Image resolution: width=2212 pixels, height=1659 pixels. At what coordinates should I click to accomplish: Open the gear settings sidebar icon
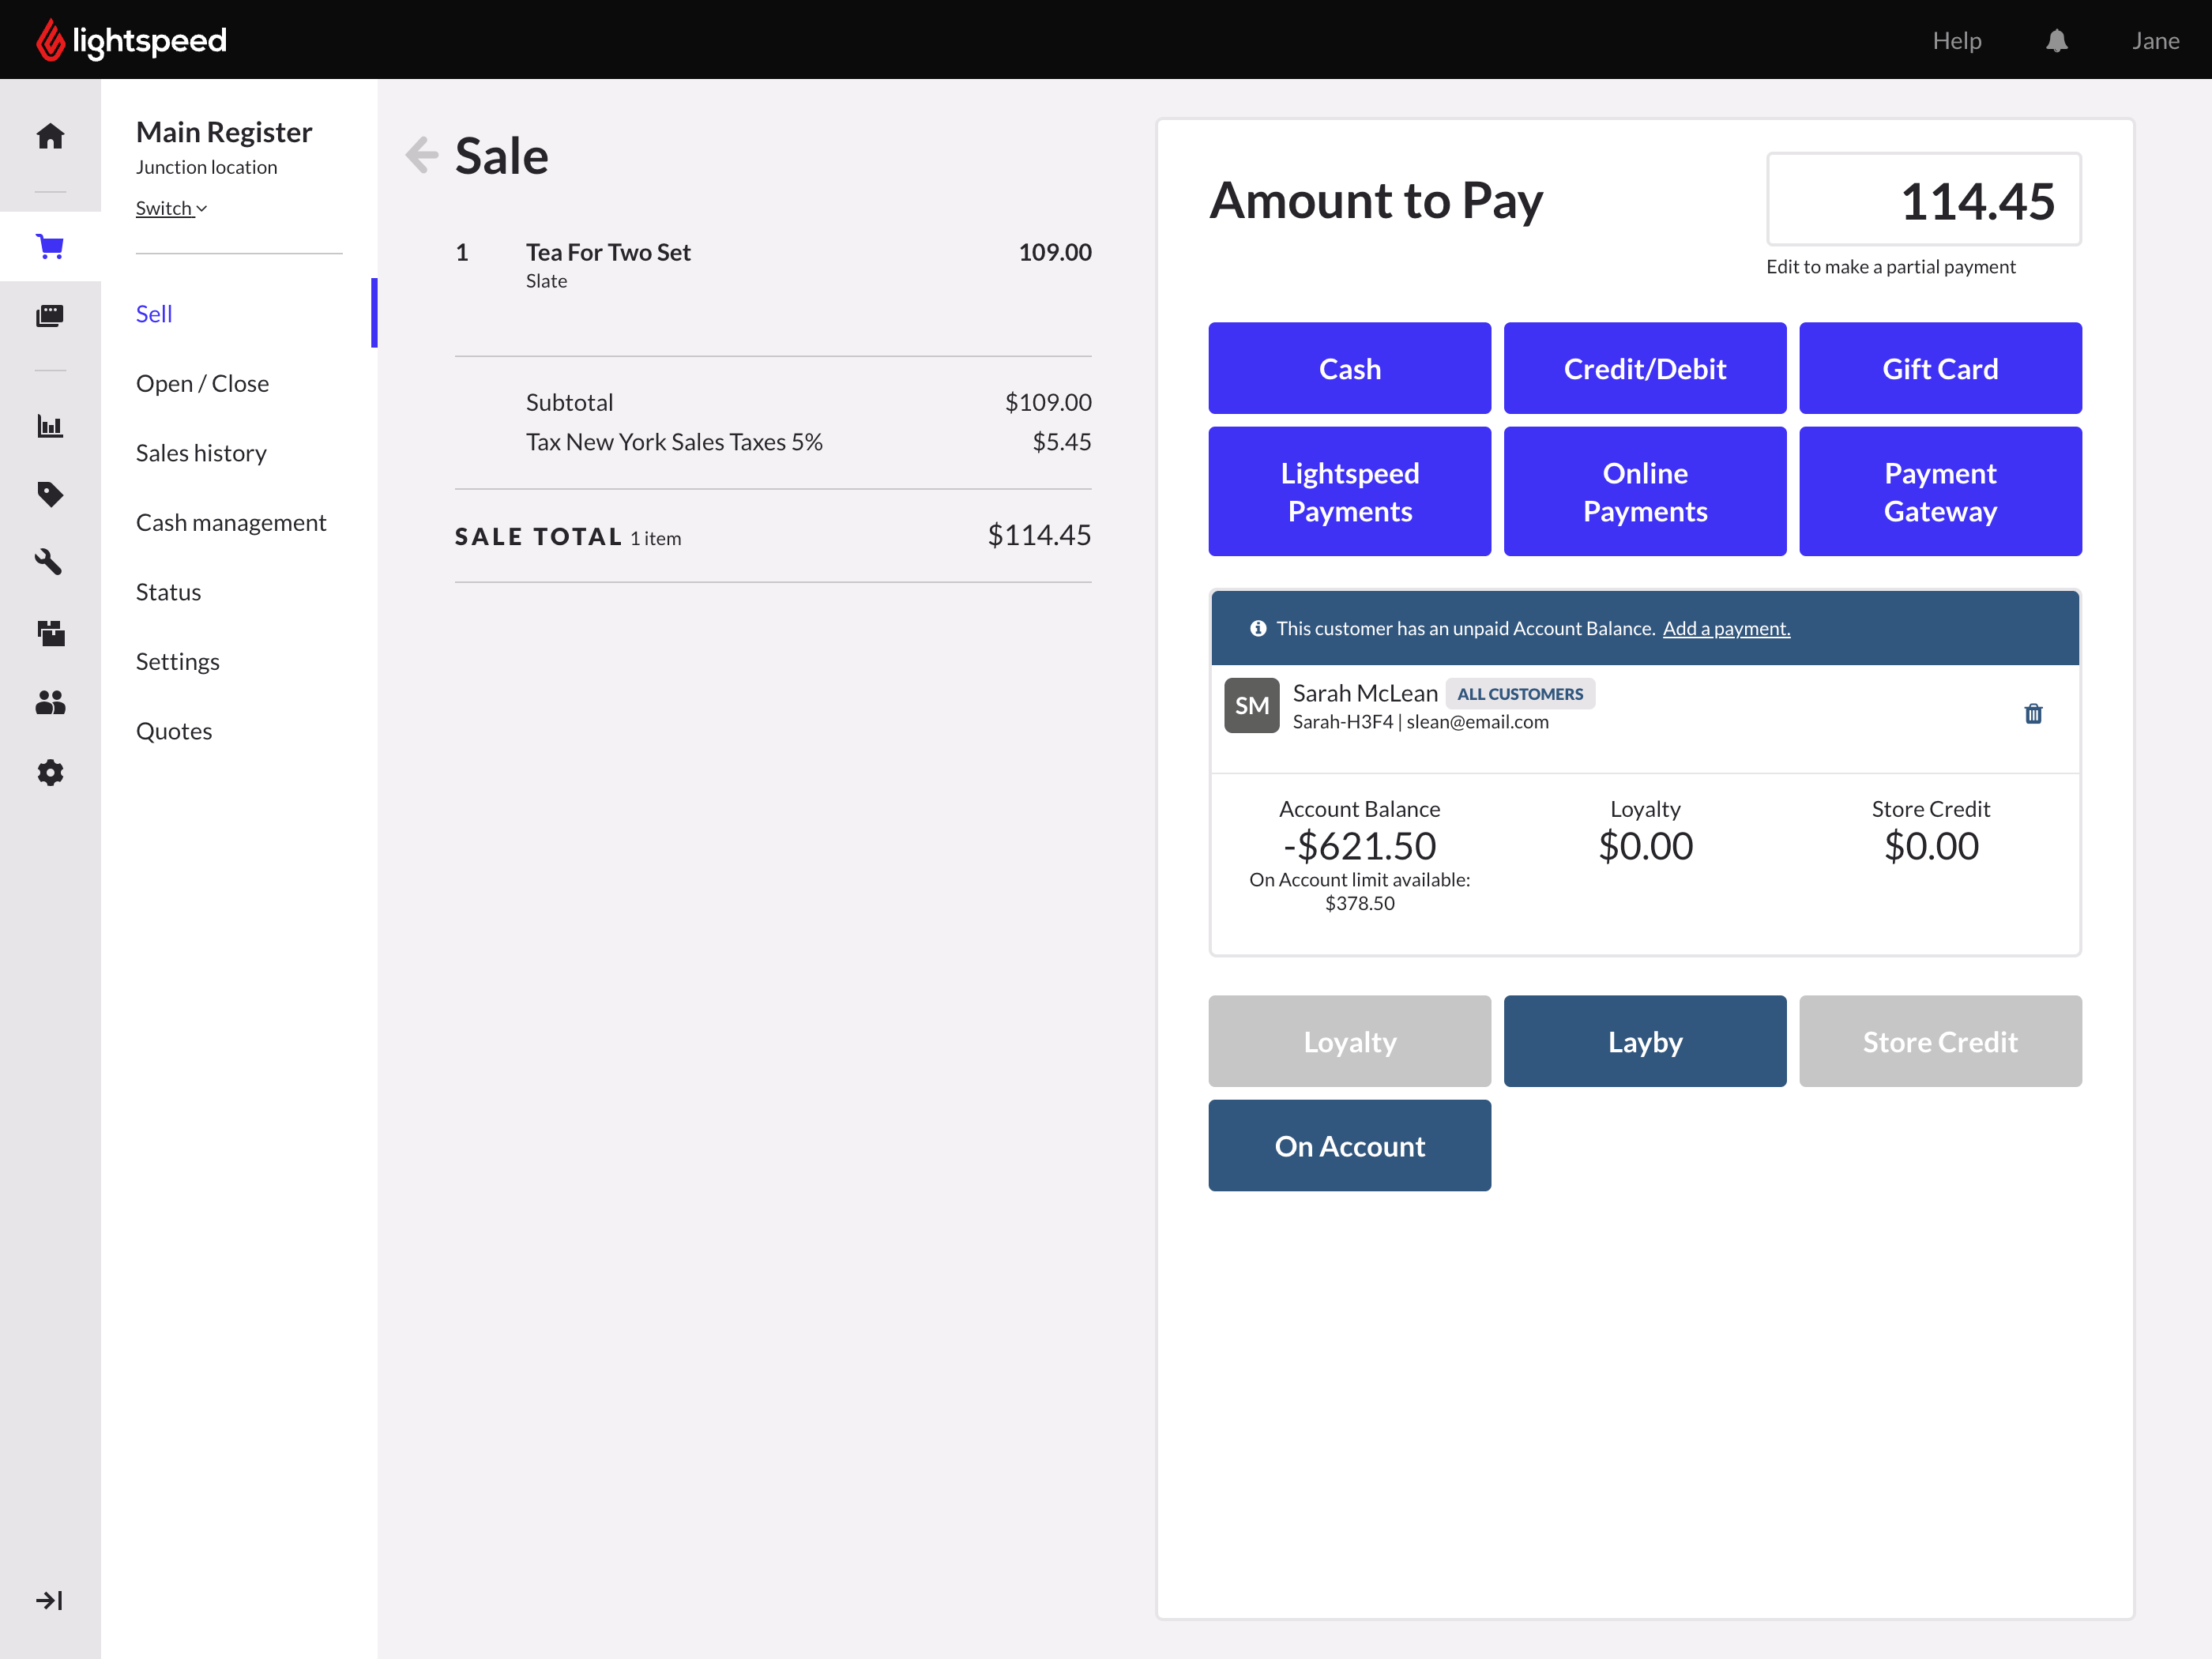pyautogui.click(x=50, y=773)
